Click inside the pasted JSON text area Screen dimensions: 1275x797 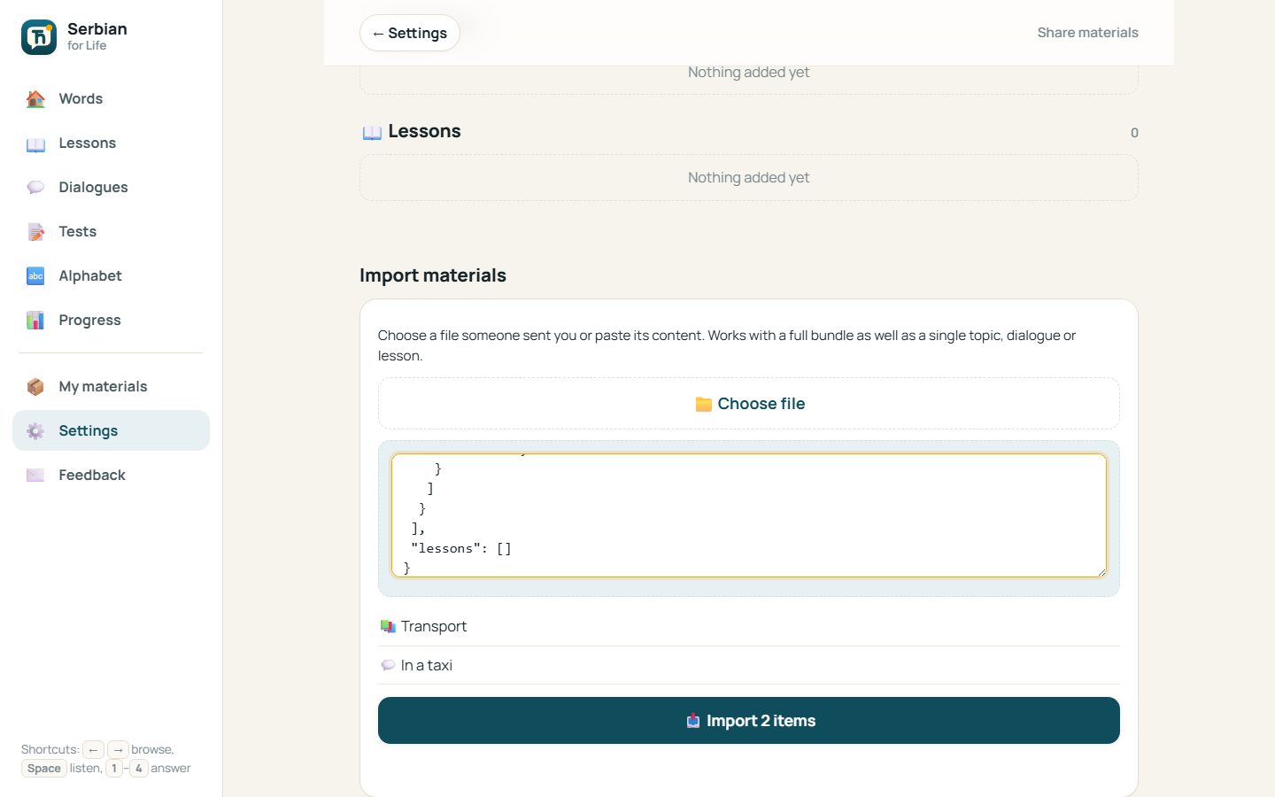click(749, 515)
